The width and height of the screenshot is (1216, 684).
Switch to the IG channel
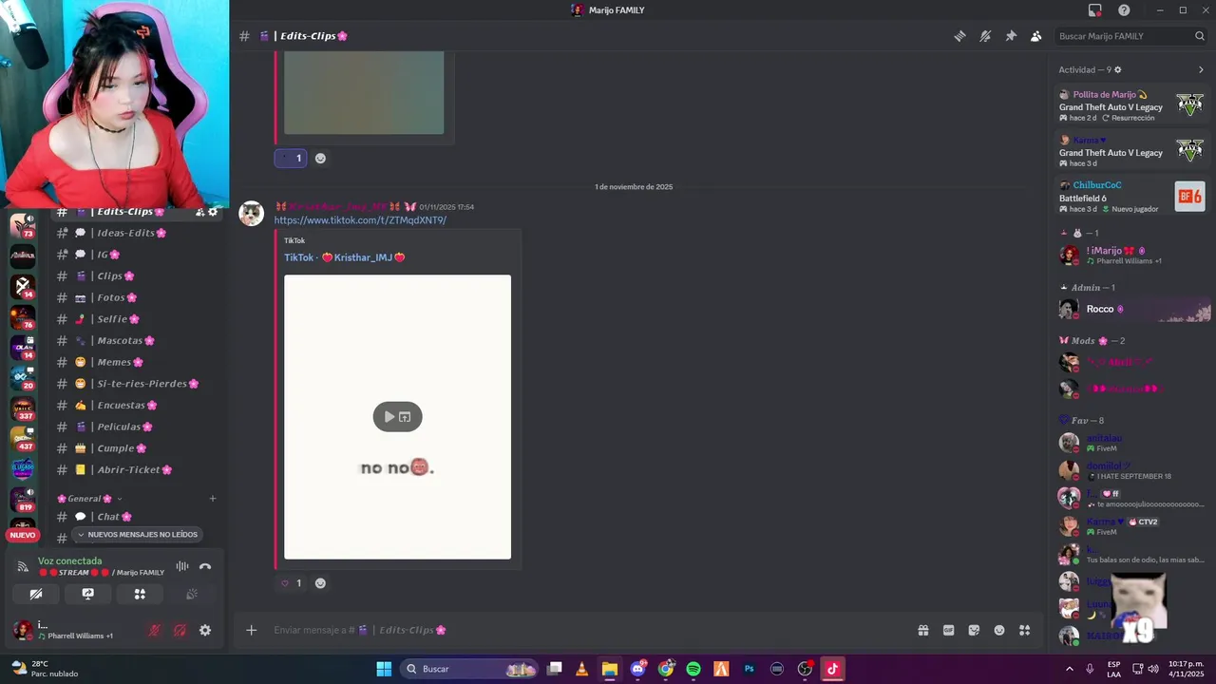pos(138,255)
